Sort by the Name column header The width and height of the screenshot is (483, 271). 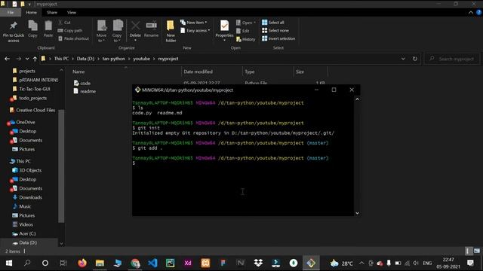(x=78, y=72)
